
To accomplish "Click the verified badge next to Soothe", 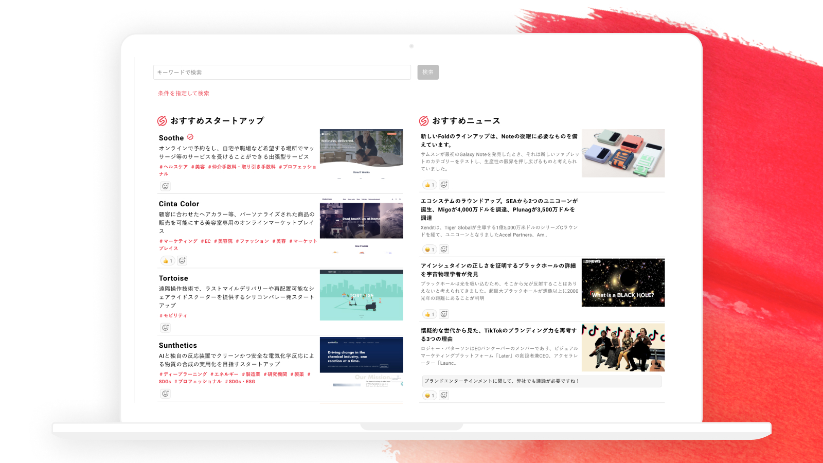I will point(190,137).
